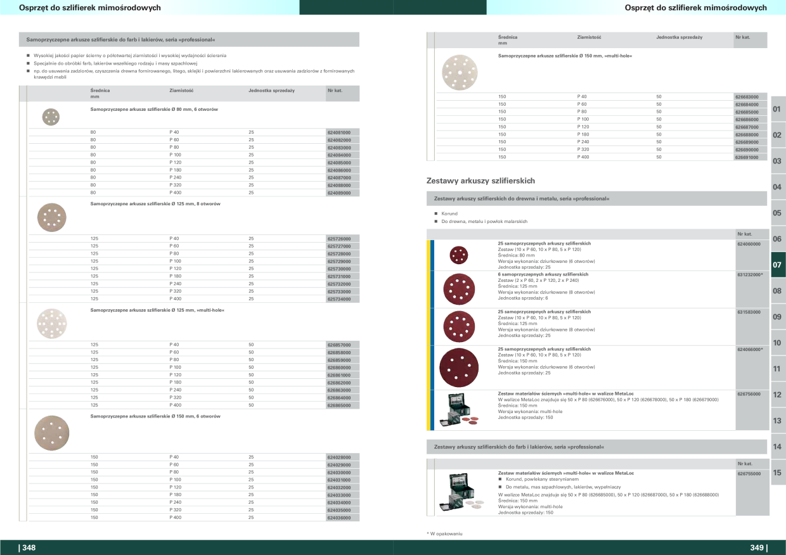
Task: Select catalog number 624089000
Action: [339, 193]
